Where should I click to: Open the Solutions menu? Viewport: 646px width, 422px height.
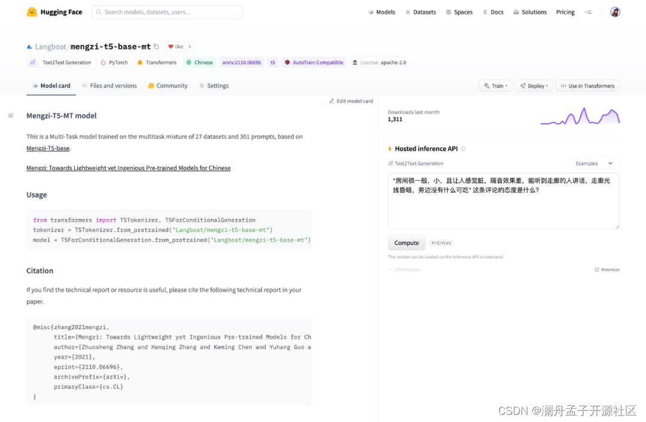coord(530,12)
